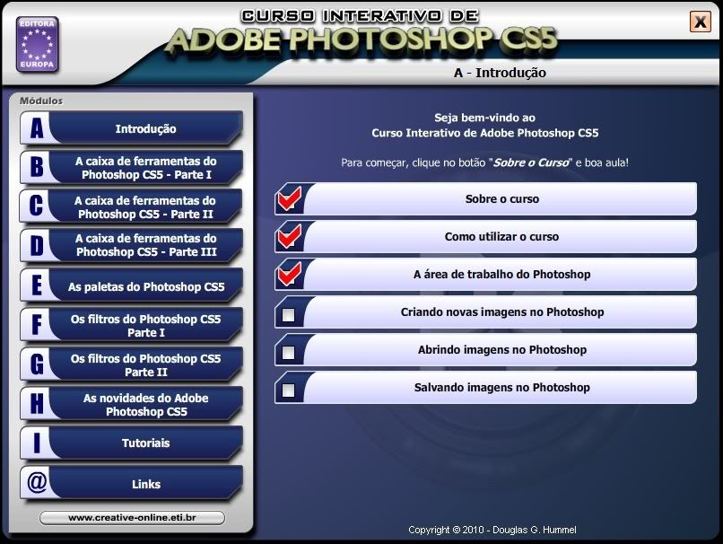Click the checked box beside Como utilizar o curso
Screen dimensions: 723x544
pyautogui.click(x=289, y=237)
